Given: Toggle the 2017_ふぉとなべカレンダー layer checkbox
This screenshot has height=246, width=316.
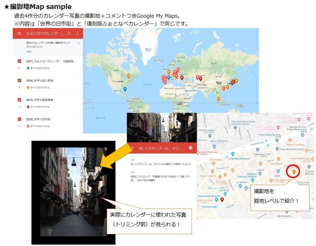Looking at the screenshot, I should [19, 61].
